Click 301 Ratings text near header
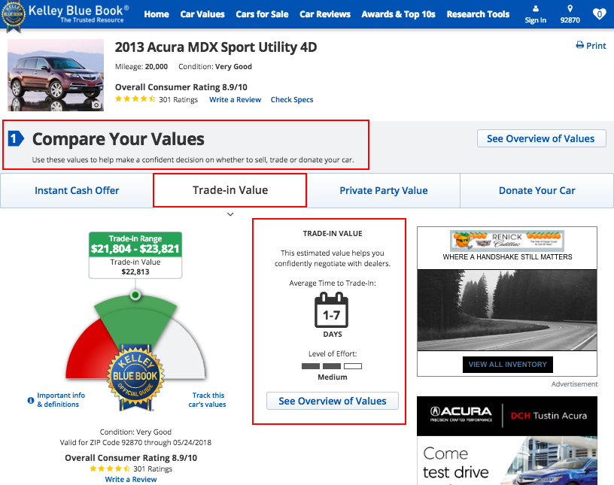Image resolution: width=614 pixels, height=485 pixels. pyautogui.click(x=178, y=99)
